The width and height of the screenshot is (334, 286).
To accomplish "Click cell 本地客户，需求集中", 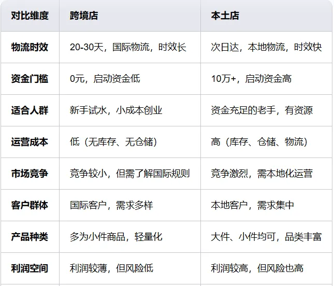I will click(266, 205).
